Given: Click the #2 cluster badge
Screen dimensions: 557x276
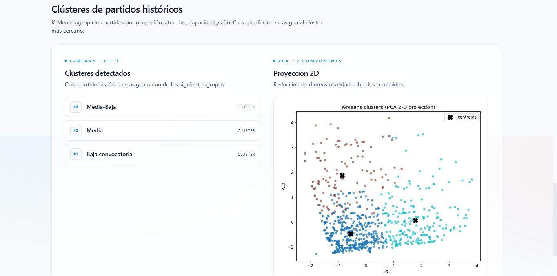Looking at the screenshot, I should click(x=76, y=154).
